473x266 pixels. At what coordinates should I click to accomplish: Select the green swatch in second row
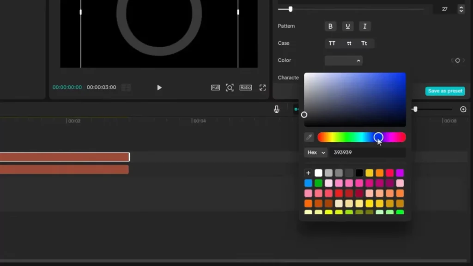click(318, 183)
